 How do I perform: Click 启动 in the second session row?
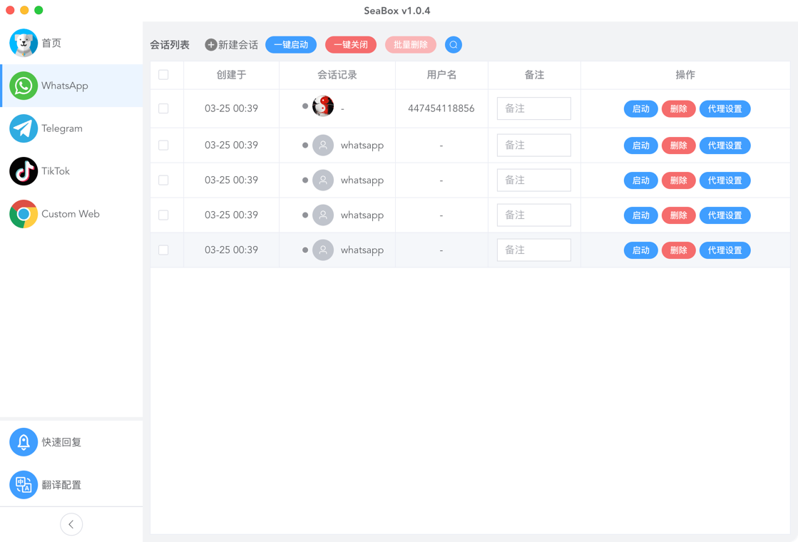click(x=640, y=145)
